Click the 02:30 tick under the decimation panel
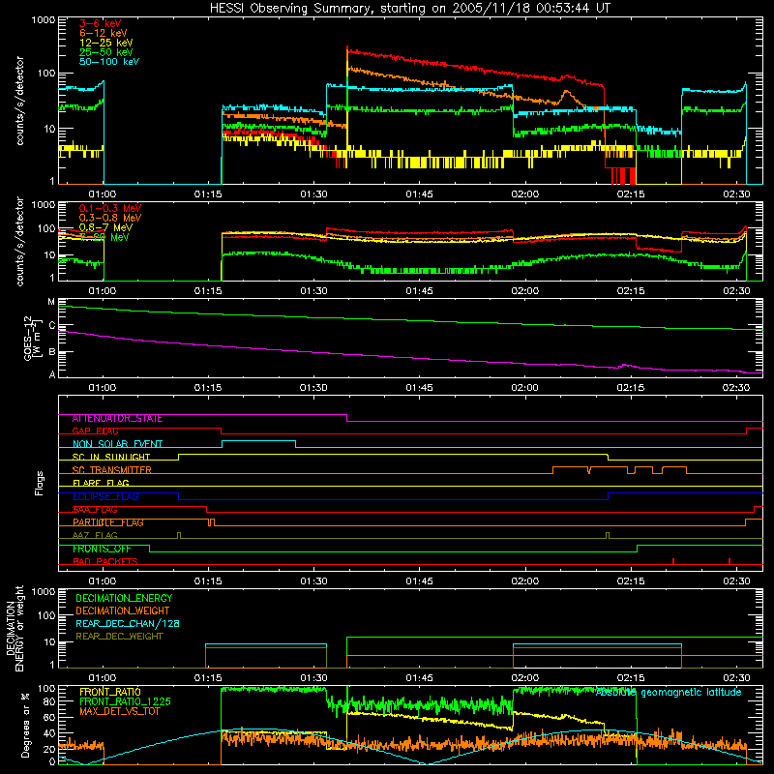This screenshot has width=774, height=774. pos(736,678)
